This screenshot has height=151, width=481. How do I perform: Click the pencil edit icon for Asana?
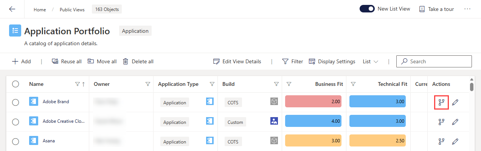pos(455,141)
